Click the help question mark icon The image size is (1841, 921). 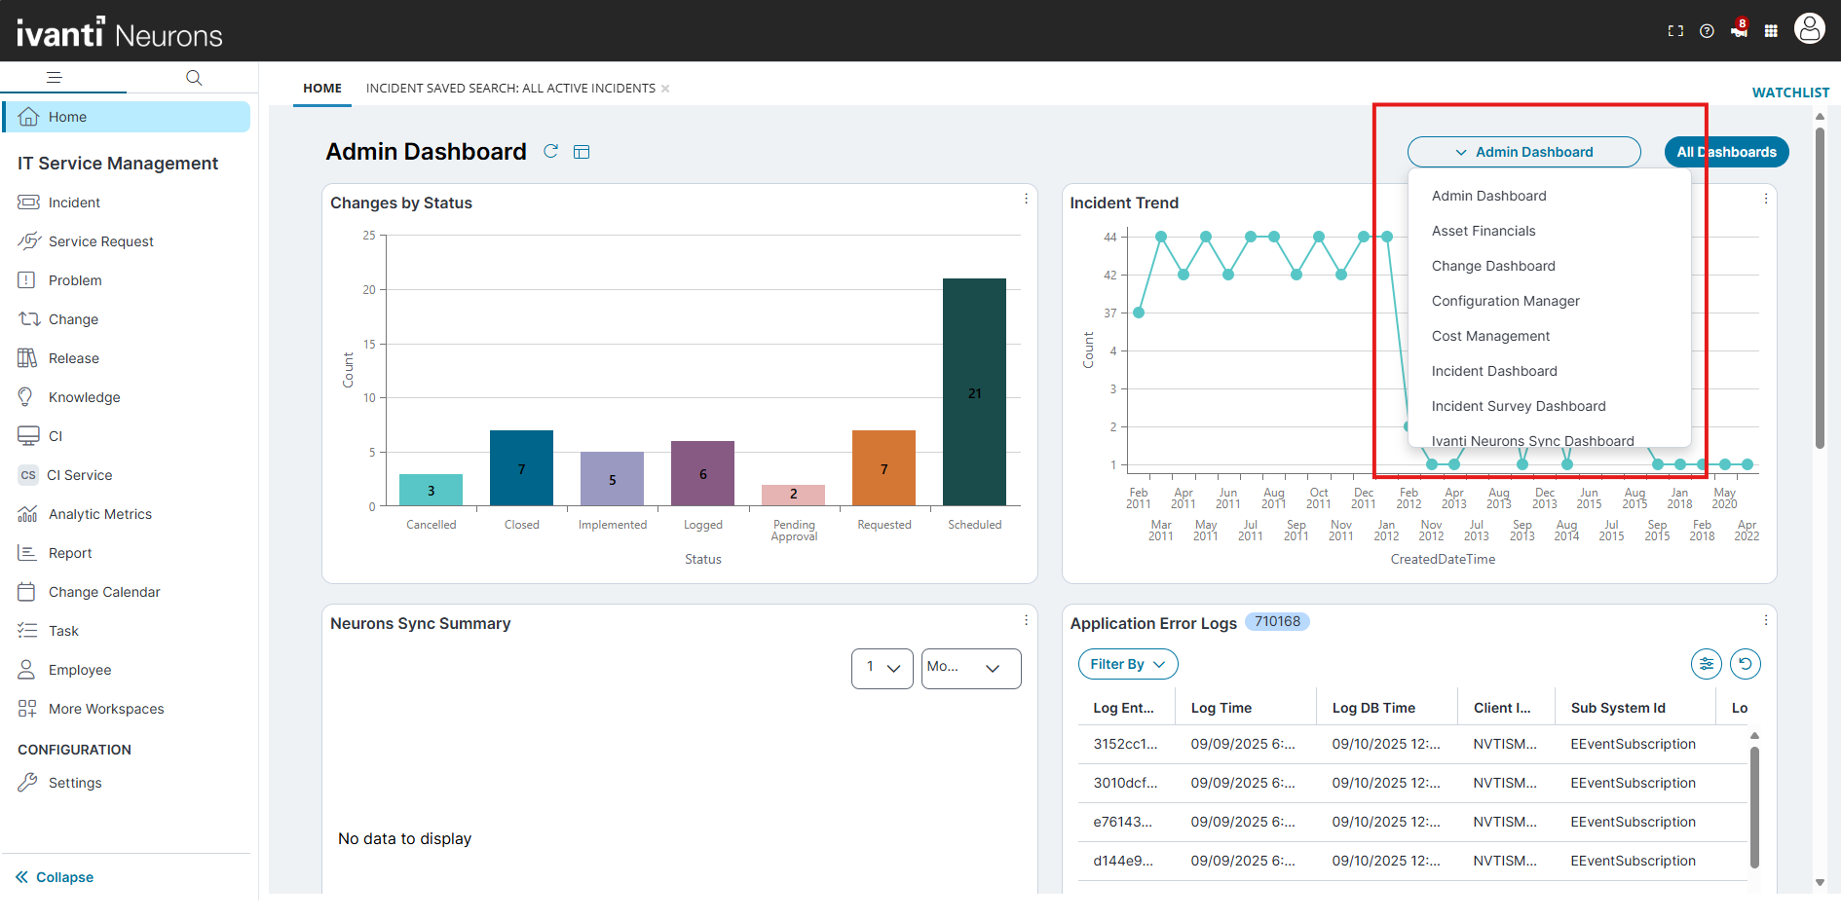(1707, 31)
